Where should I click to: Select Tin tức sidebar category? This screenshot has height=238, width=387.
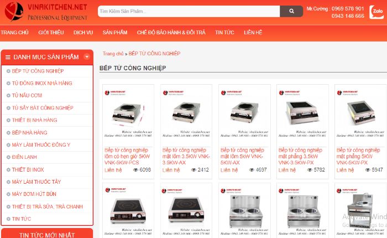pyautogui.click(x=22, y=219)
